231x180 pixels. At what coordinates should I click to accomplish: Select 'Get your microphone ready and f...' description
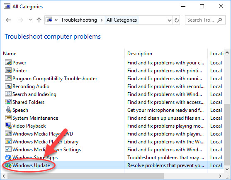(x=165, y=110)
